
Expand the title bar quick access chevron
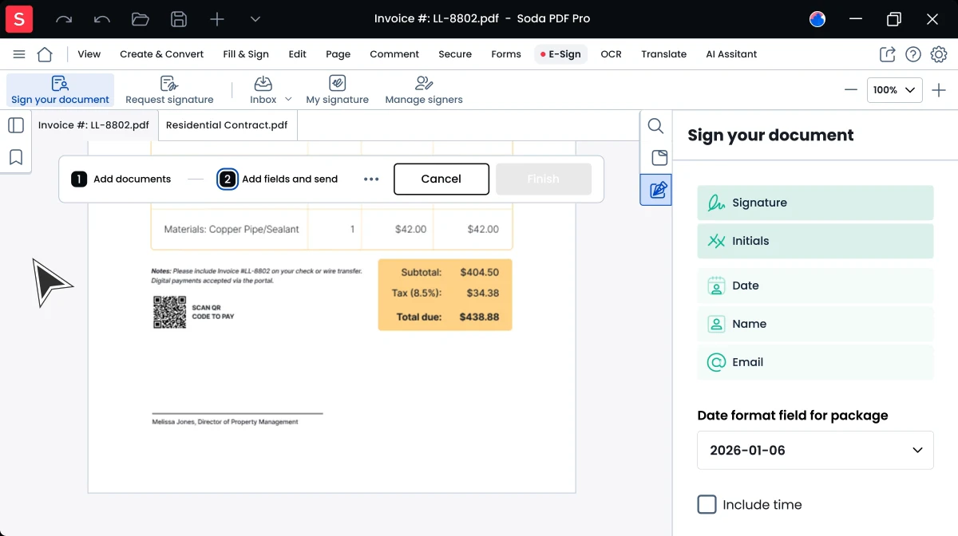point(255,19)
